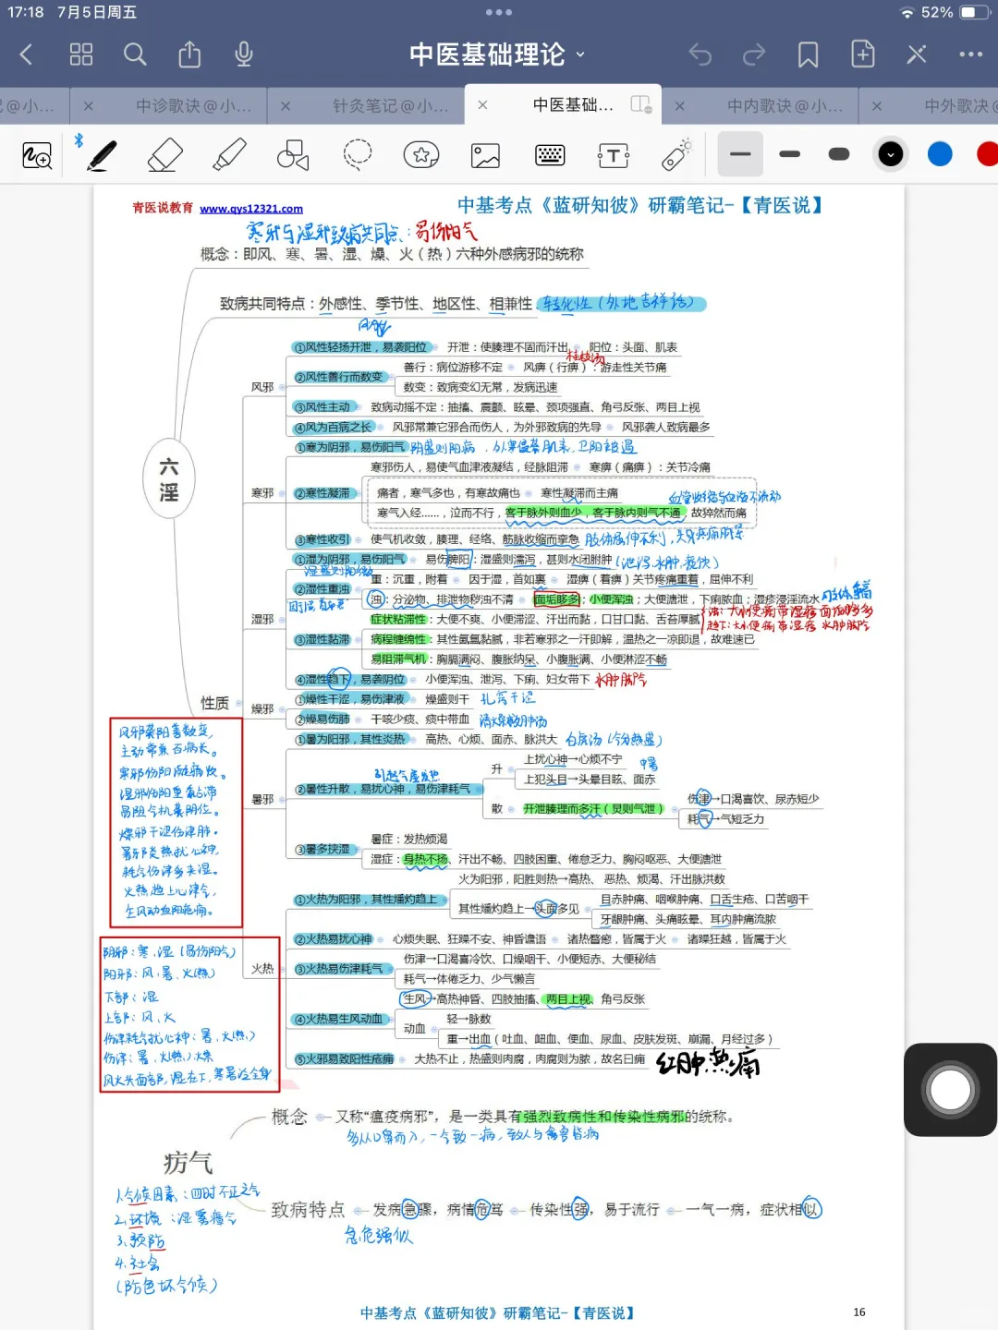
Task: Select the active 中医基础 tab
Action: (573, 105)
